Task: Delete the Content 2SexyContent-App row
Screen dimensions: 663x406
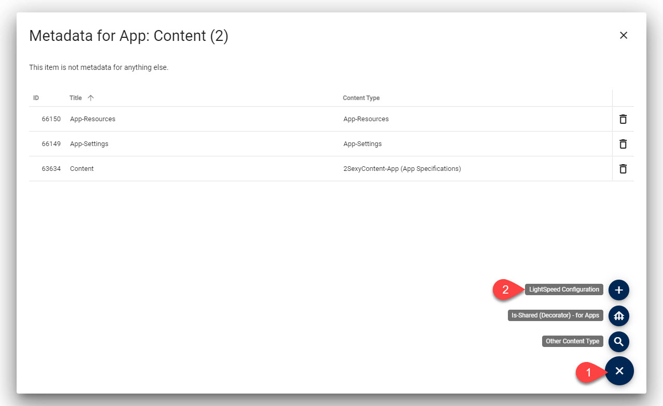Action: (623, 169)
